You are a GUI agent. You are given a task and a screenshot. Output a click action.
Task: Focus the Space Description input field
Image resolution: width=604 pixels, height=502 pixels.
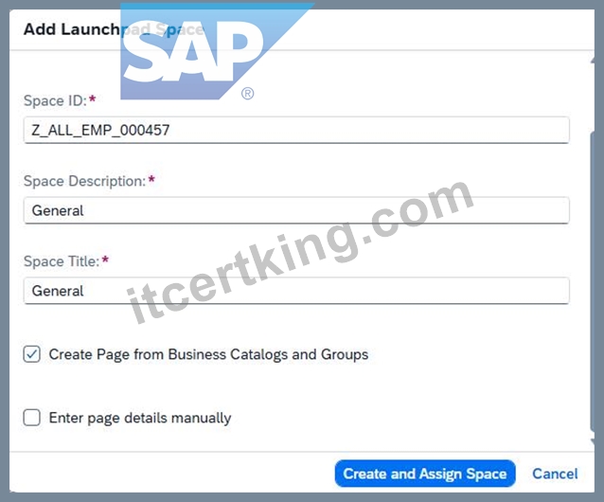tap(296, 210)
